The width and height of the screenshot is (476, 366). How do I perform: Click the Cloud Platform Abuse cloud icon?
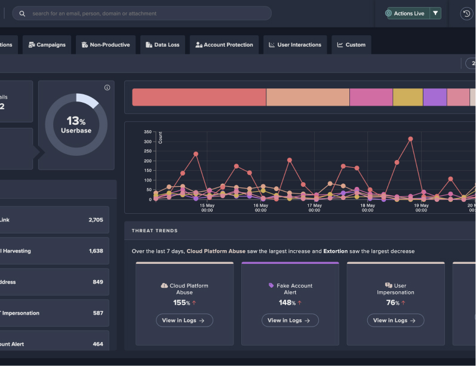click(164, 285)
